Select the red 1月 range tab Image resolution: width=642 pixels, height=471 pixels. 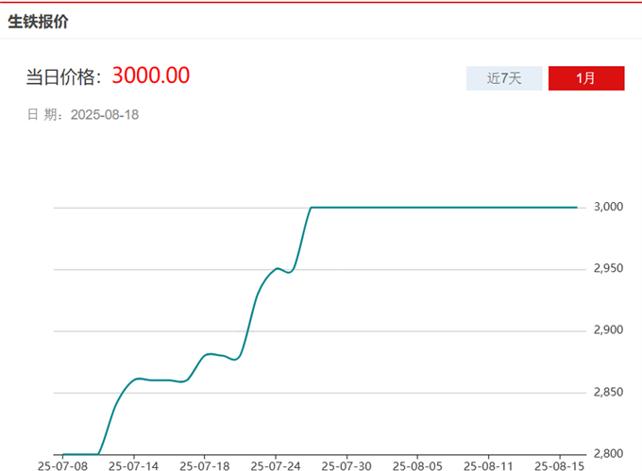586,78
